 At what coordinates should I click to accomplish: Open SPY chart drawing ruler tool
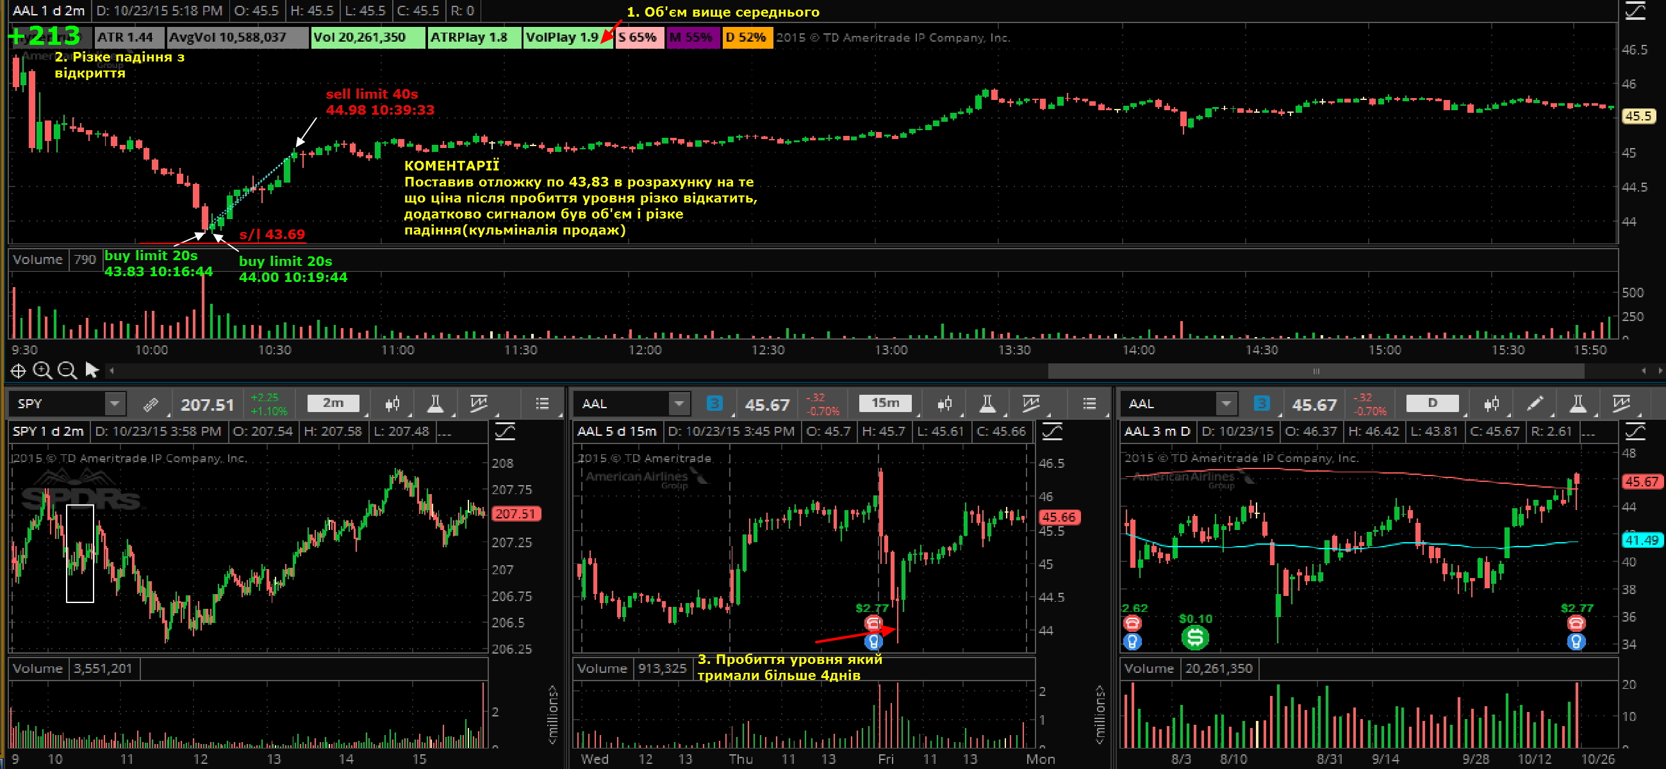click(x=150, y=404)
